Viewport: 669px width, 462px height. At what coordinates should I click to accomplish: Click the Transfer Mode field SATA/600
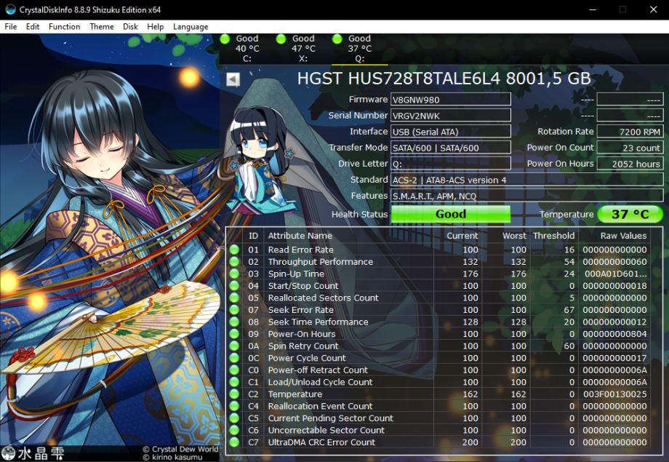tap(451, 148)
